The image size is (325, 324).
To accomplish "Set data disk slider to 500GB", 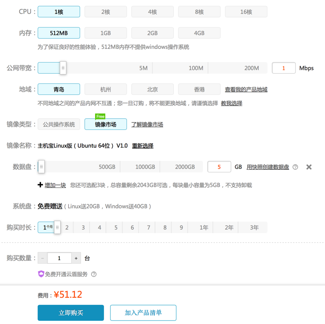I will coord(107,167).
